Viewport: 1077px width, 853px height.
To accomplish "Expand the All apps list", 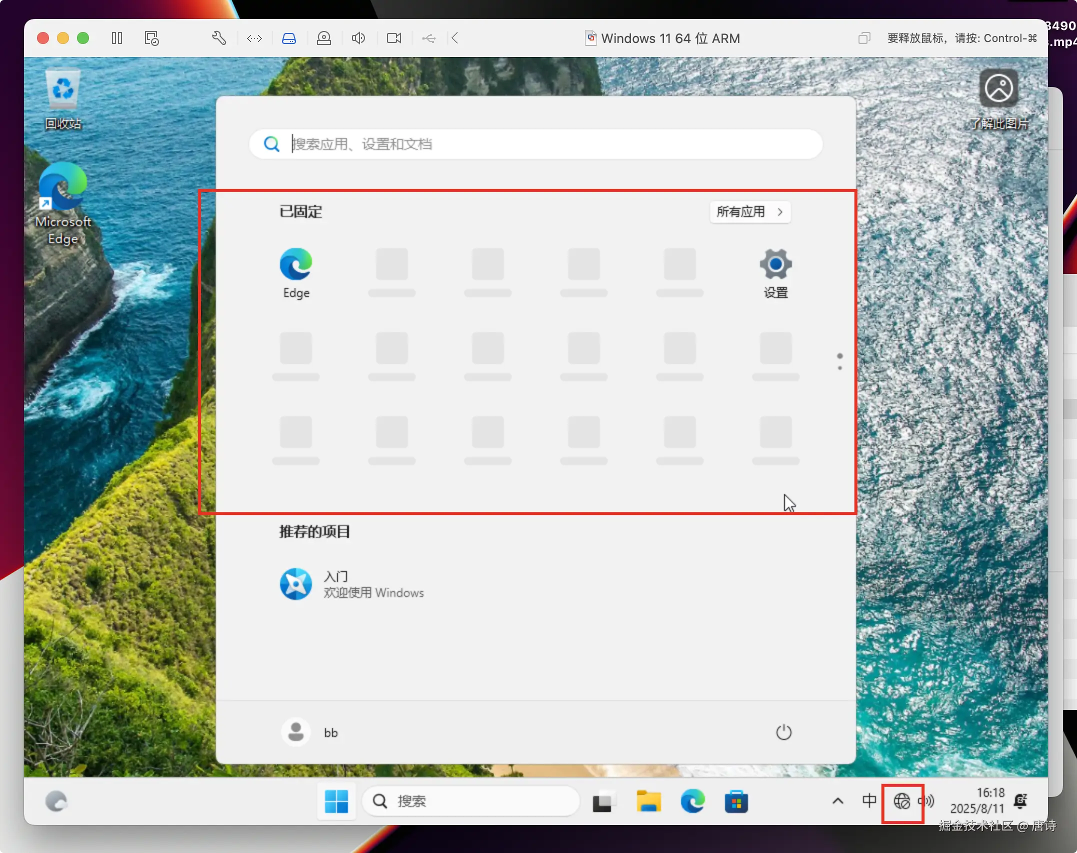I will coord(749,212).
